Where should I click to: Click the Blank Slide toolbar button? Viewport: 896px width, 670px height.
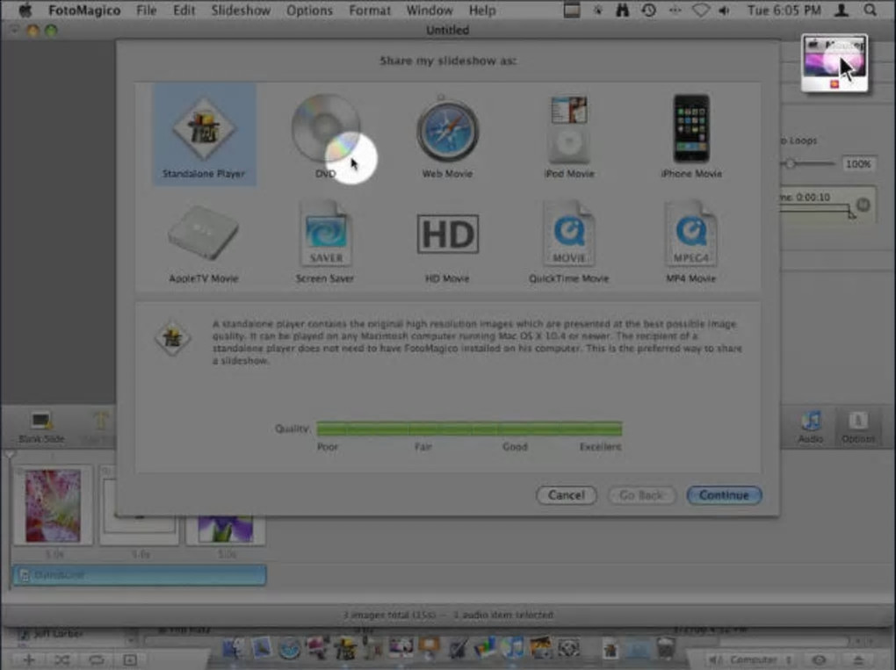click(41, 428)
